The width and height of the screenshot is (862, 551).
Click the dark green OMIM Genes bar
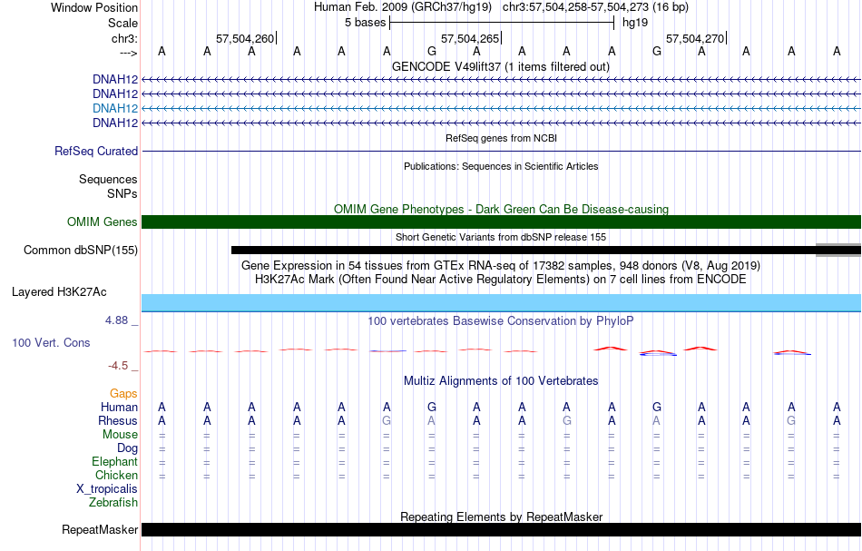tap(502, 221)
